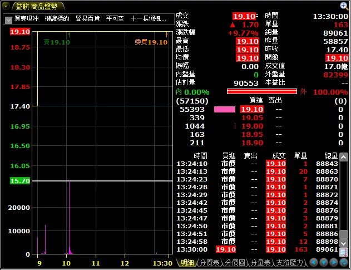The image size is (351, 270).
Task: Click the green 15.70 price axis label
Action: point(20,180)
